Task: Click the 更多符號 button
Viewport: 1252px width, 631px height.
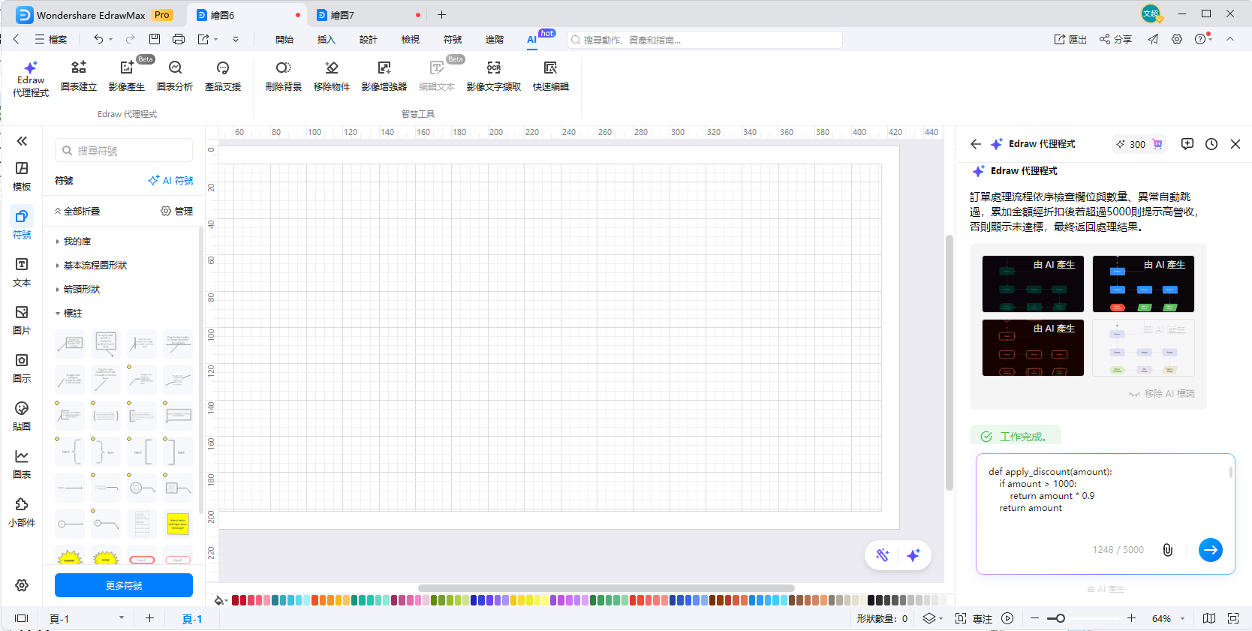Action: click(124, 585)
